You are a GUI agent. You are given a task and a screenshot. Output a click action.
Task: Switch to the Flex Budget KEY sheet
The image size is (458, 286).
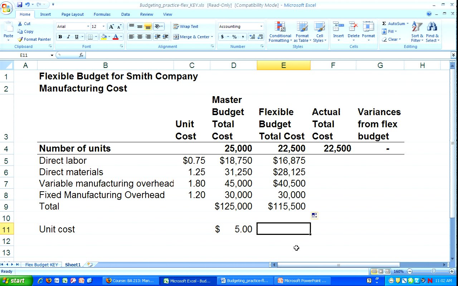(x=42, y=265)
